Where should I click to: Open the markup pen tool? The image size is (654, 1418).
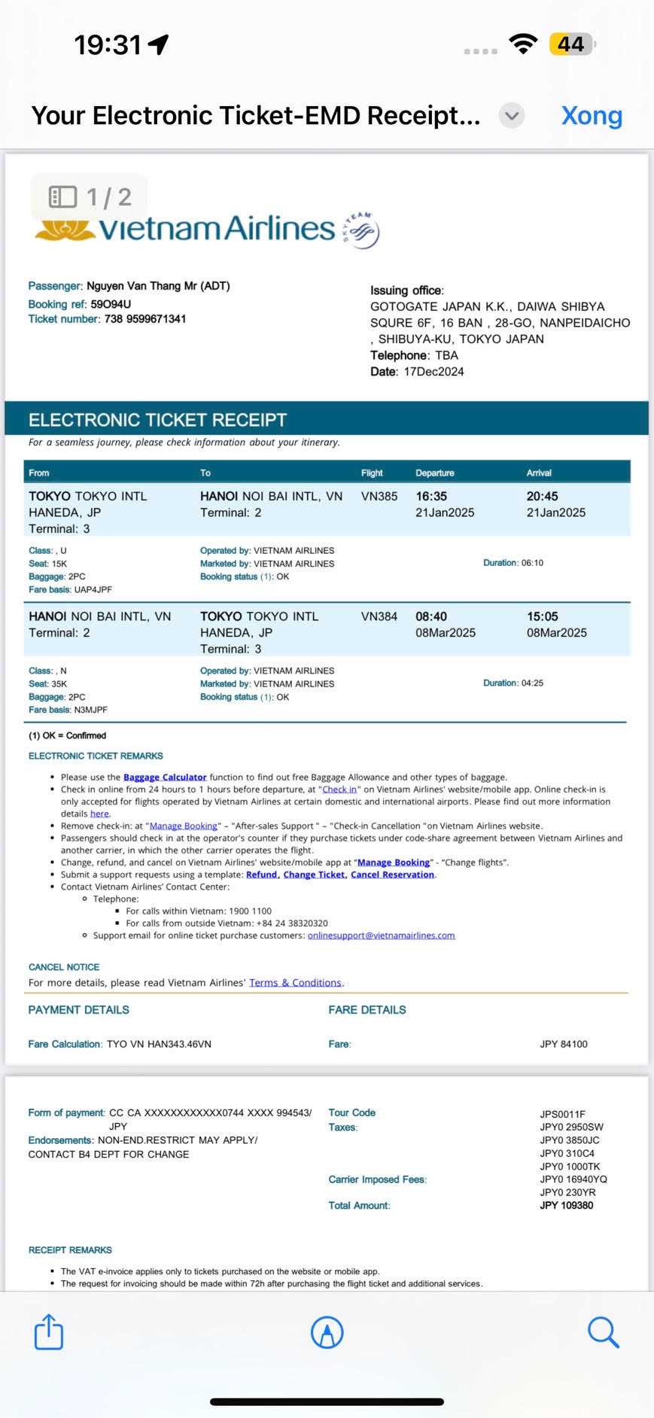[327, 1332]
